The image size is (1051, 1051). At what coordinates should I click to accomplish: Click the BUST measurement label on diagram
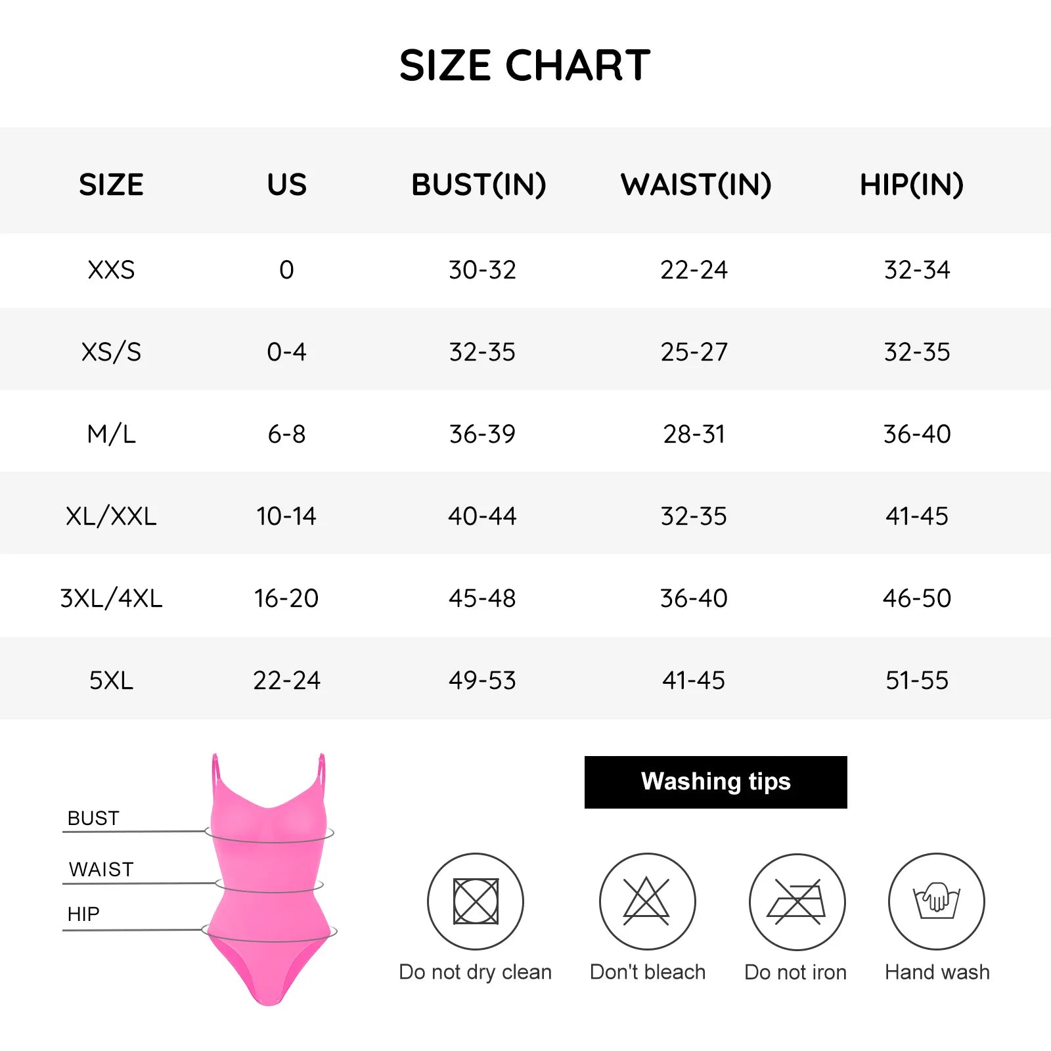pyautogui.click(x=93, y=818)
